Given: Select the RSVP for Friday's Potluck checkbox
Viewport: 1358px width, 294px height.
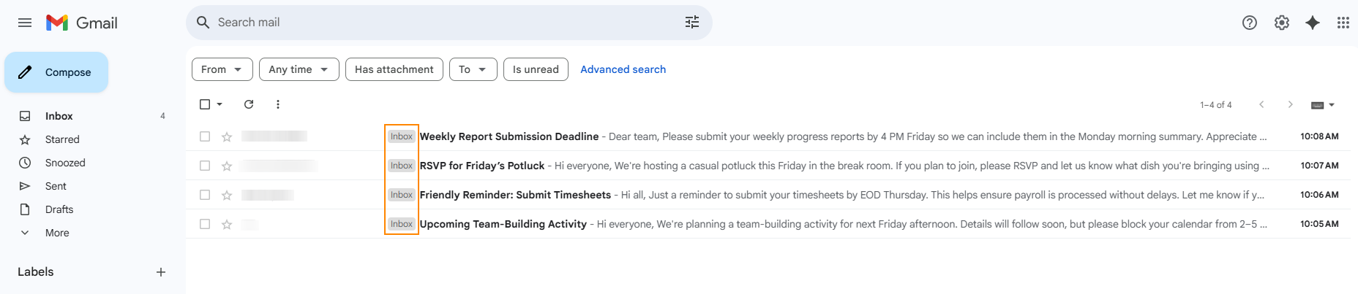Looking at the screenshot, I should (x=205, y=166).
